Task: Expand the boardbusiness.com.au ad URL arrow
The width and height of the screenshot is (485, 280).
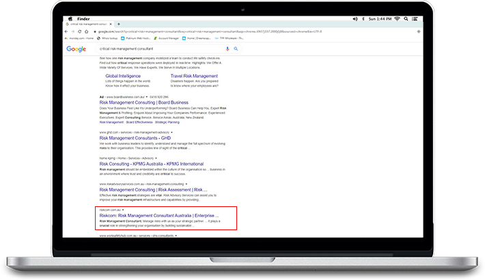Action: (x=147, y=97)
